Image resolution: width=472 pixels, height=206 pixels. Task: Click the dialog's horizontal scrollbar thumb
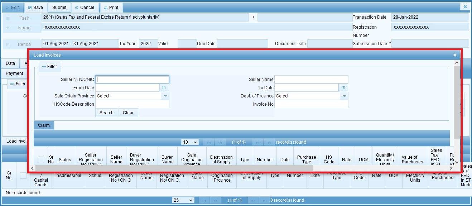(x=174, y=168)
